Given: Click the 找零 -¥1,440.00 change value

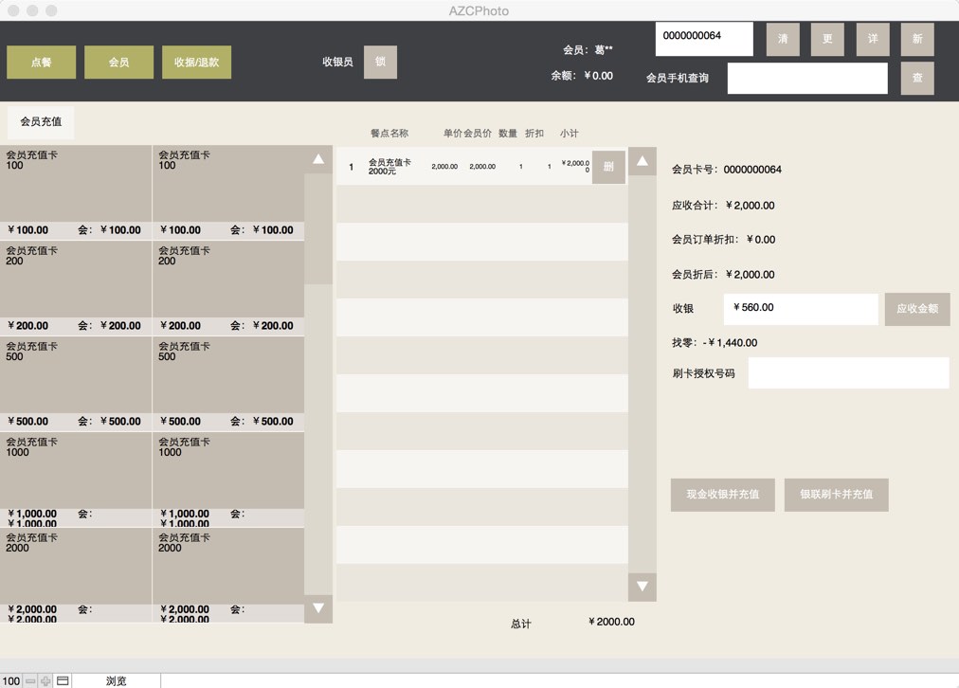Looking at the screenshot, I should 731,343.
